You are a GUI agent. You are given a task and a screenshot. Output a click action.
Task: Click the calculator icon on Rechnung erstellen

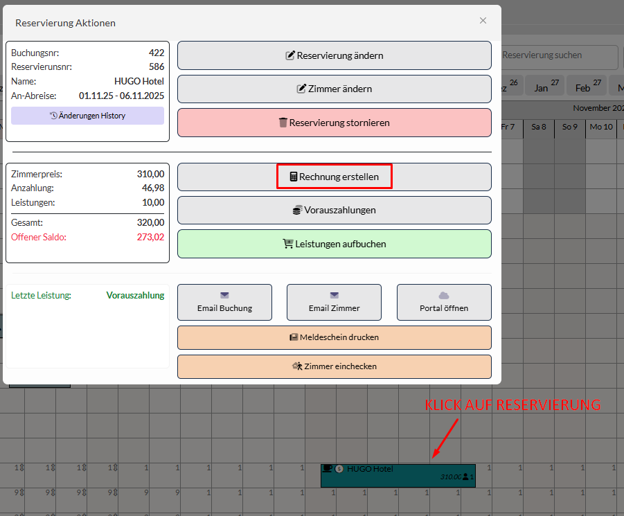[x=294, y=177]
